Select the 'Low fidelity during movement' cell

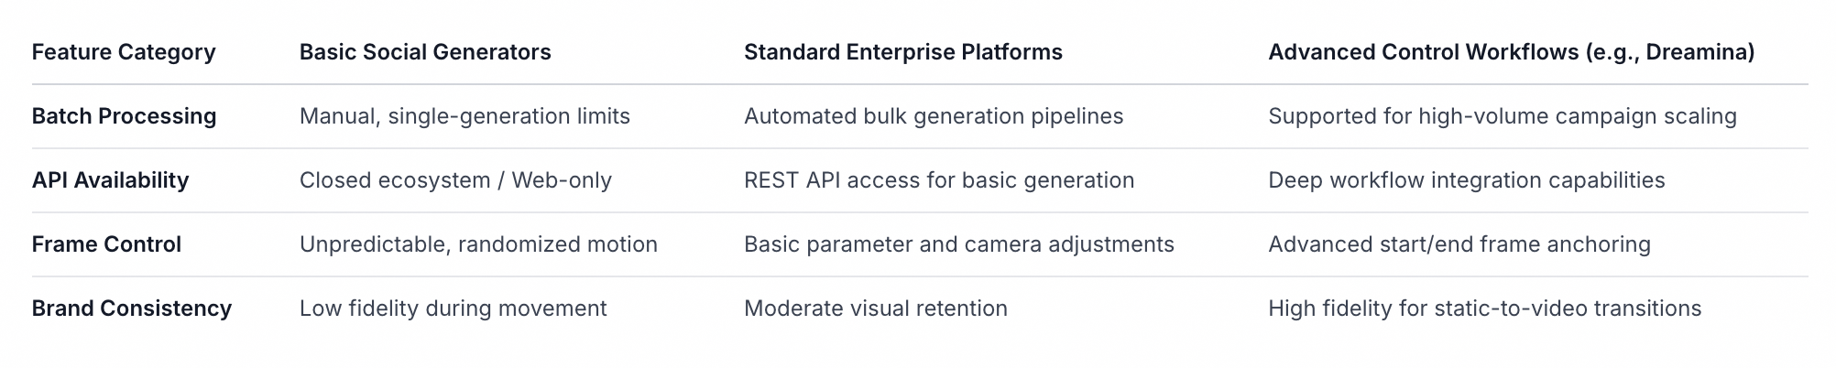coord(454,308)
